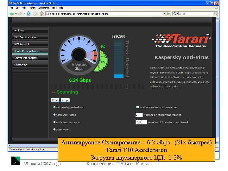
Task: Click the Tarari company logo
Action: click(181, 41)
